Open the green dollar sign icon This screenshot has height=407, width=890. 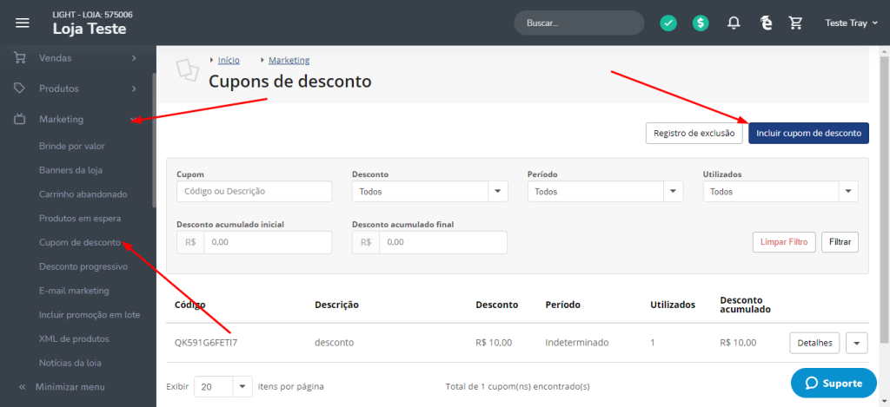click(x=701, y=23)
